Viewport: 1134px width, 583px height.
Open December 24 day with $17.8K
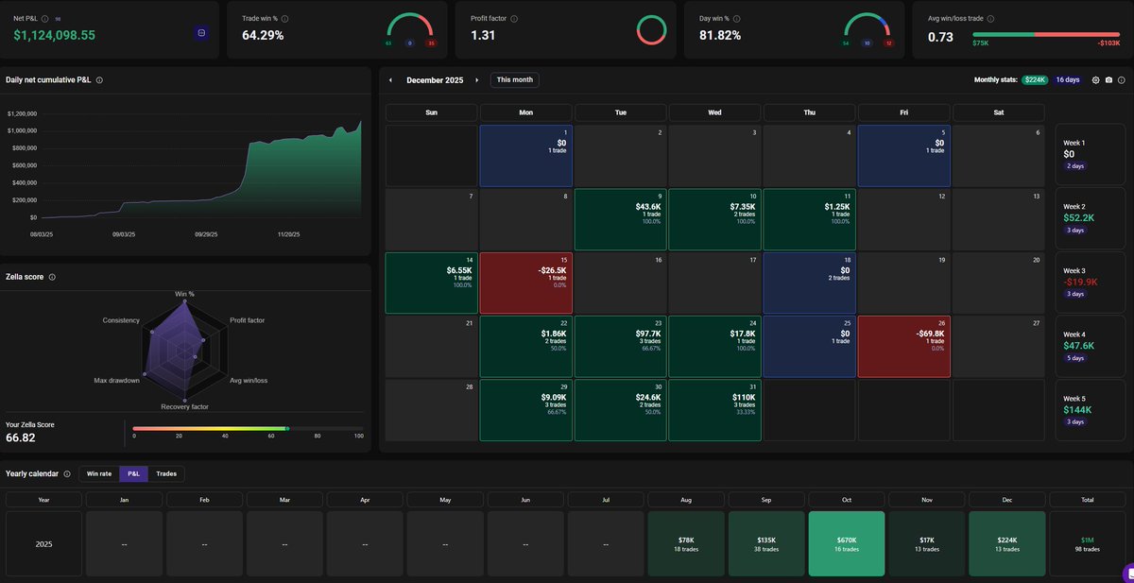click(x=714, y=346)
